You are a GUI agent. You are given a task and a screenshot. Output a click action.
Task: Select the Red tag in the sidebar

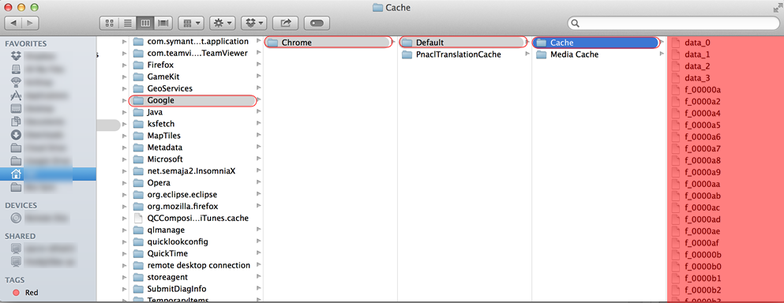coord(48,293)
